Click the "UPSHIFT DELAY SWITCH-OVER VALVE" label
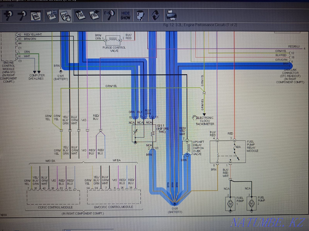Screen dimensions: 309x231 (x=198, y=148)
